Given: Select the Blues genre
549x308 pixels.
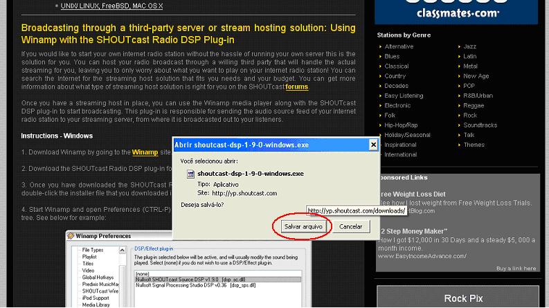Looking at the screenshot, I should tap(392, 56).
